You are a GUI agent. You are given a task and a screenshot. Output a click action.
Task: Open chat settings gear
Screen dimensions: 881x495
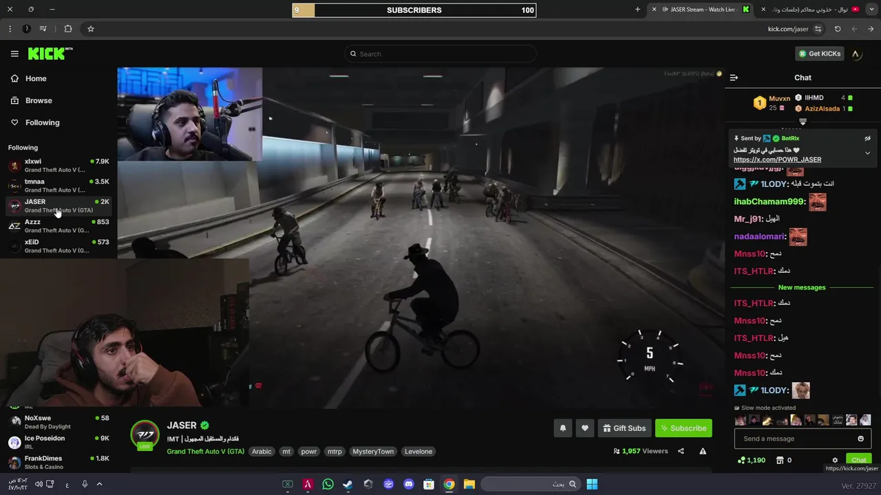pyautogui.click(x=835, y=460)
